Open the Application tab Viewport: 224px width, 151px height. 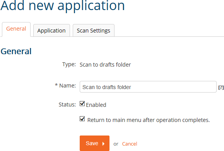pyautogui.click(x=51, y=31)
